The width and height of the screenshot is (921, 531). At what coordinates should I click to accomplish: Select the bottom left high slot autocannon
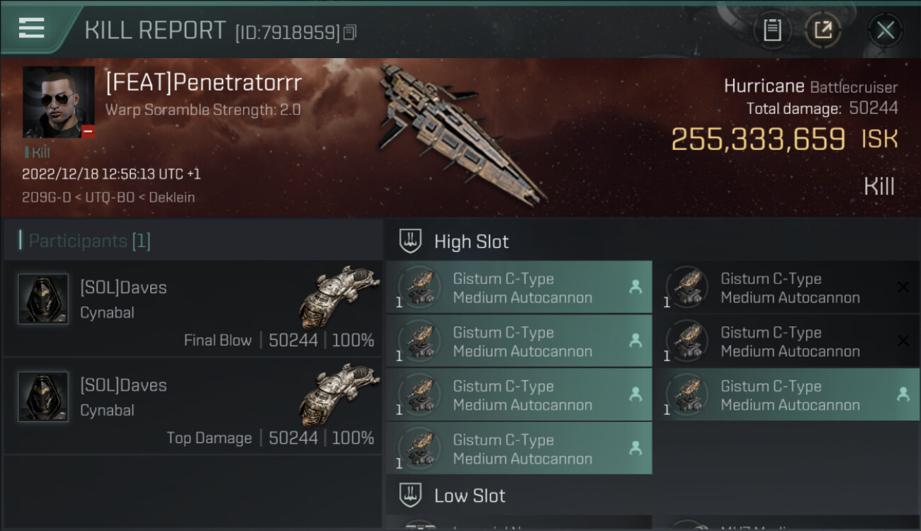point(519,449)
